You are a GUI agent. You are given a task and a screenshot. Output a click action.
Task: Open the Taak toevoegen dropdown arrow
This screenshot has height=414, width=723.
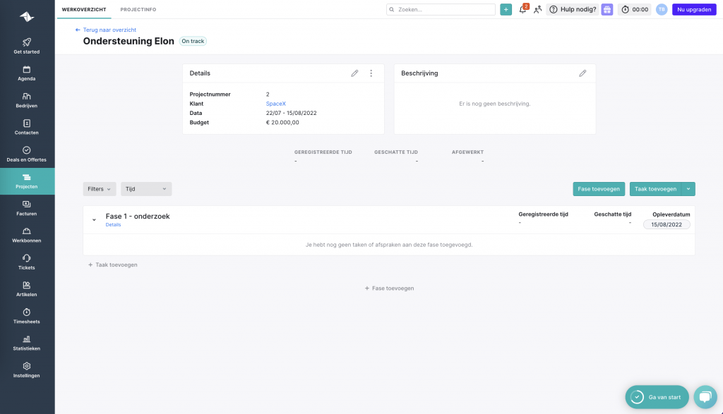(688, 188)
